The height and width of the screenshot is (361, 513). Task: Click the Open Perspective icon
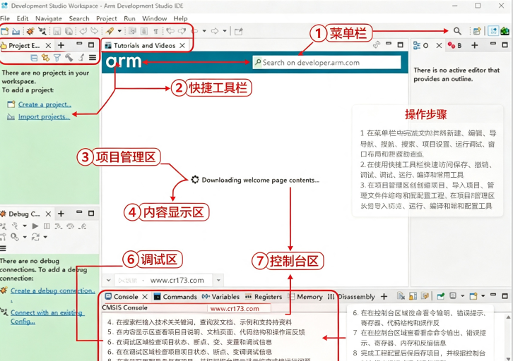477,31
